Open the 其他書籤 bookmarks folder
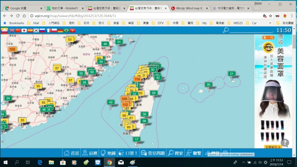This screenshot has width=297, height=167. [x=285, y=23]
